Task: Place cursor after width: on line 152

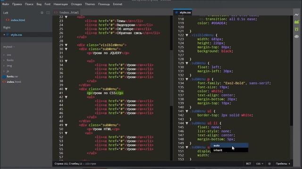Action: (x=210, y=155)
